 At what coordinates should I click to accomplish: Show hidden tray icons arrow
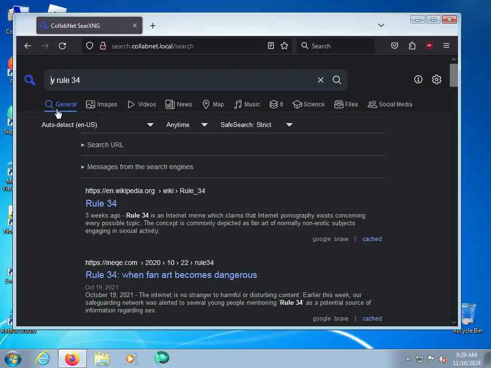point(408,359)
